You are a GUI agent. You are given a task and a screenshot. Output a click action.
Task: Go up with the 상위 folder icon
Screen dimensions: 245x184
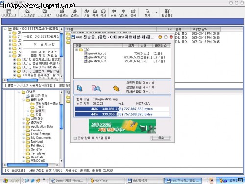(133, 11)
